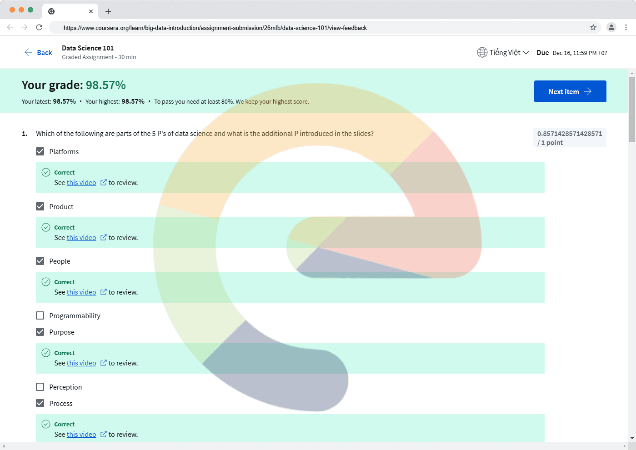Screen dimensions: 636x450
Task: Click the vertical page scrollbar thumb
Action: pos(632,109)
